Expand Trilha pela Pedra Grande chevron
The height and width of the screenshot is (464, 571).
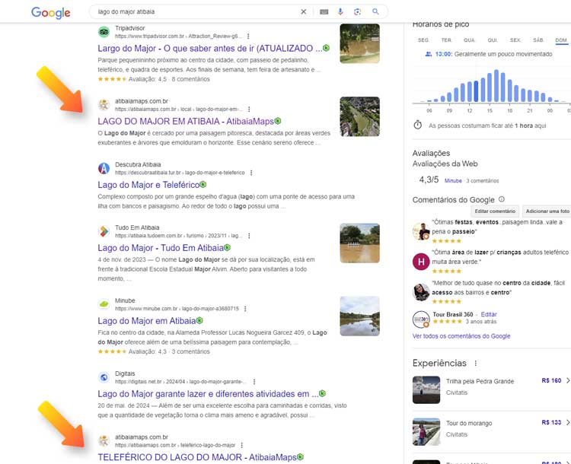pos(568,380)
